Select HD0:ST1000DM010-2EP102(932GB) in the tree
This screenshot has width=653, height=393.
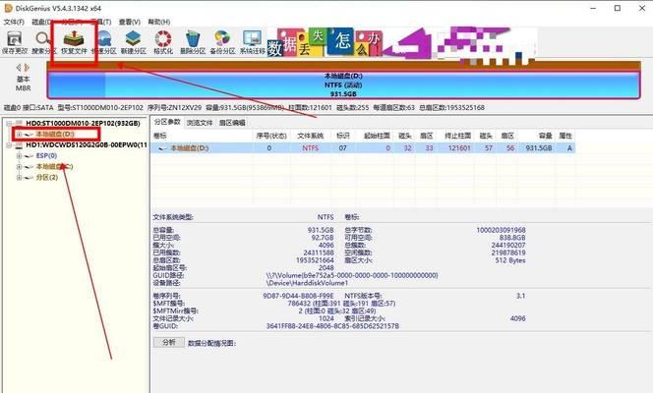click(83, 123)
